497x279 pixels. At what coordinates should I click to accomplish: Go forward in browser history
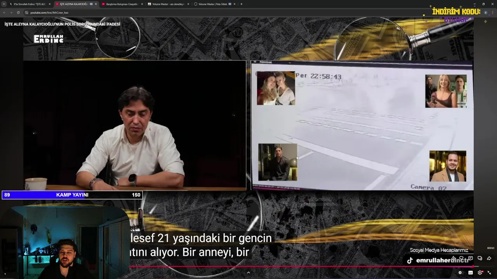pyautogui.click(x=11, y=12)
